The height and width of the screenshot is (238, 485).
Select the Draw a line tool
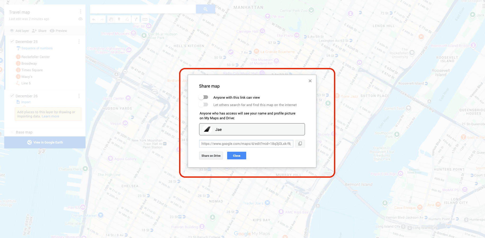[x=127, y=19]
